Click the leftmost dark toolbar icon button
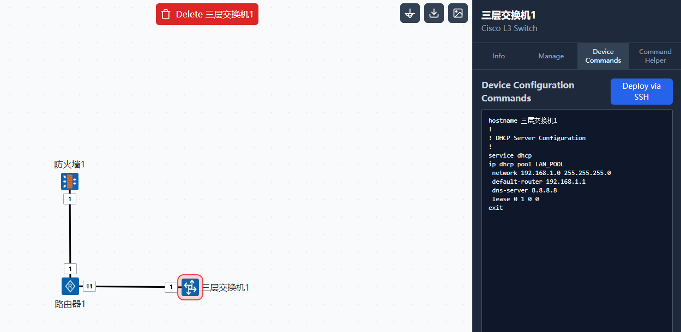 [x=409, y=13]
